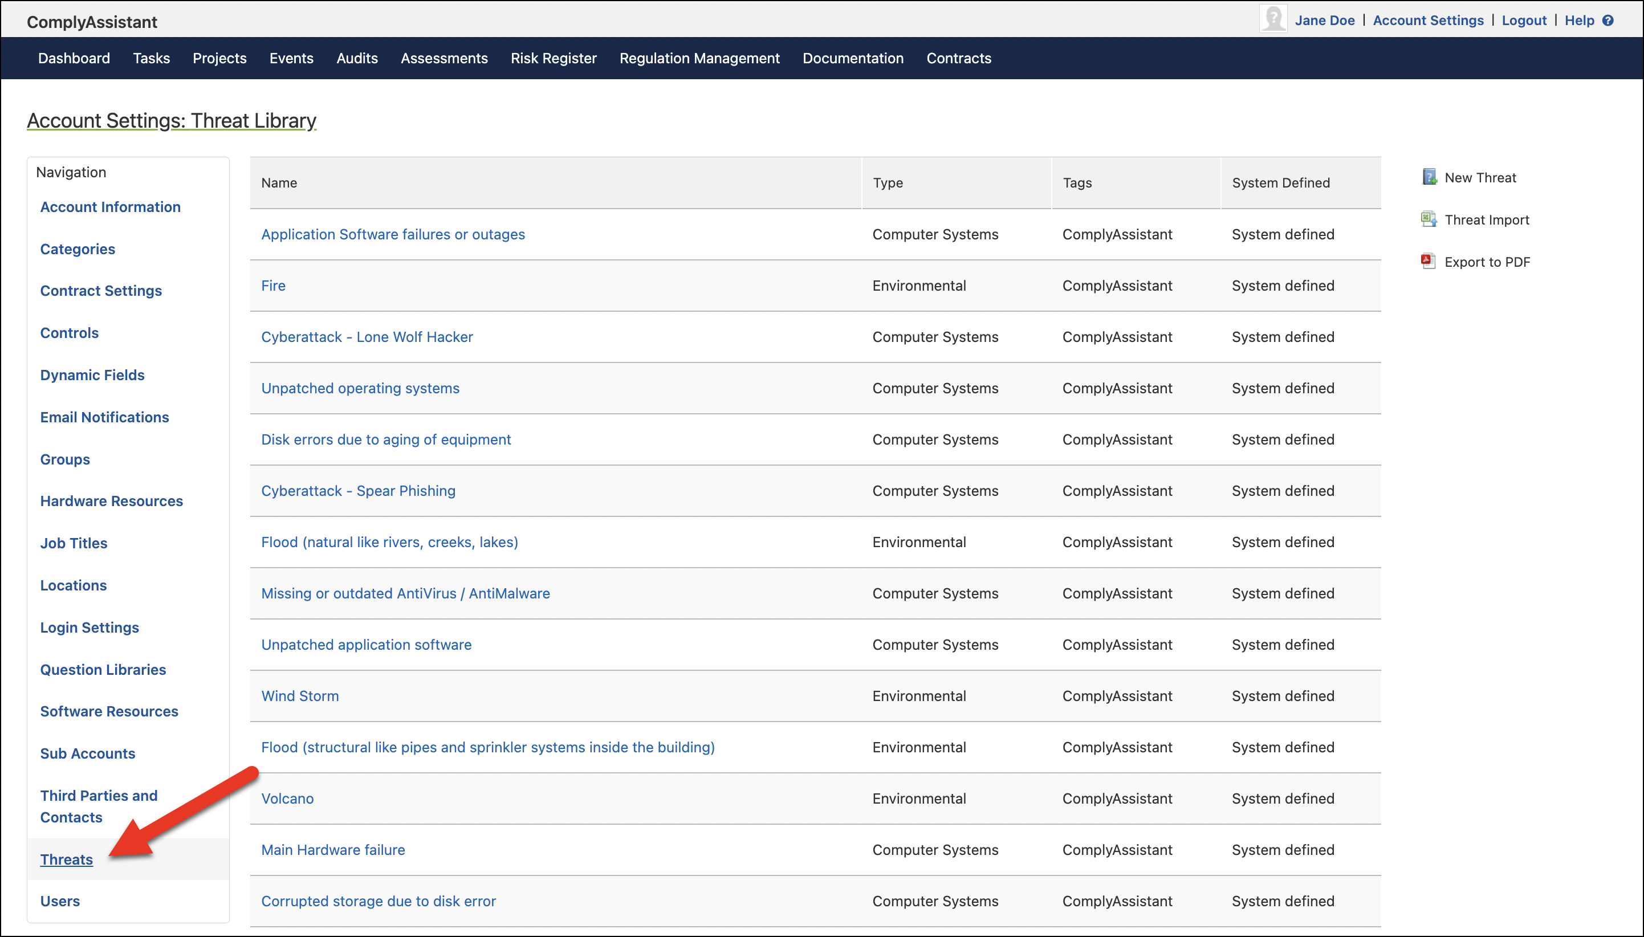Go to Contract Settings in the sidebar
The image size is (1644, 937).
tap(101, 291)
